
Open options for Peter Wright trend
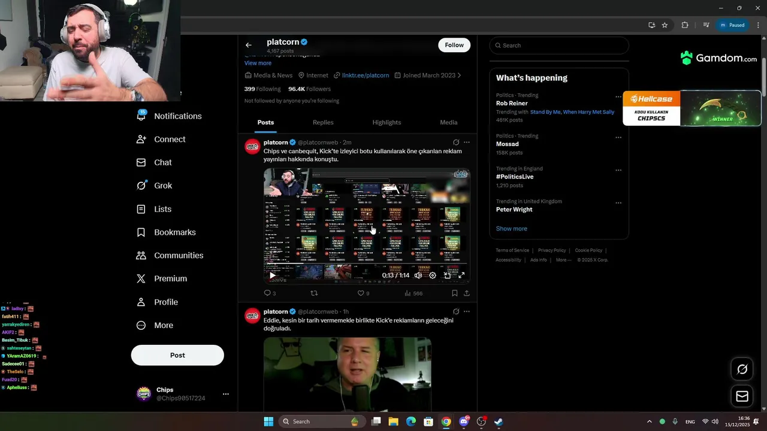point(618,203)
